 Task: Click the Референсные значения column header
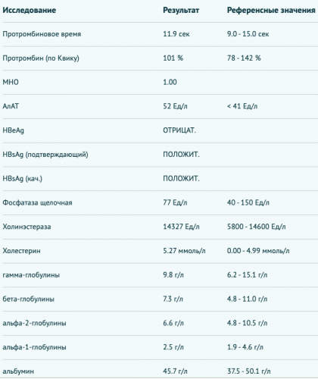point(271,10)
